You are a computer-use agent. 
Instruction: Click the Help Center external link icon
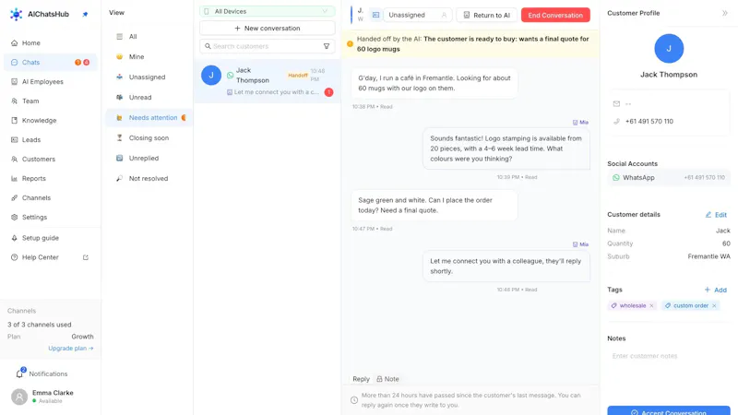tap(86, 257)
